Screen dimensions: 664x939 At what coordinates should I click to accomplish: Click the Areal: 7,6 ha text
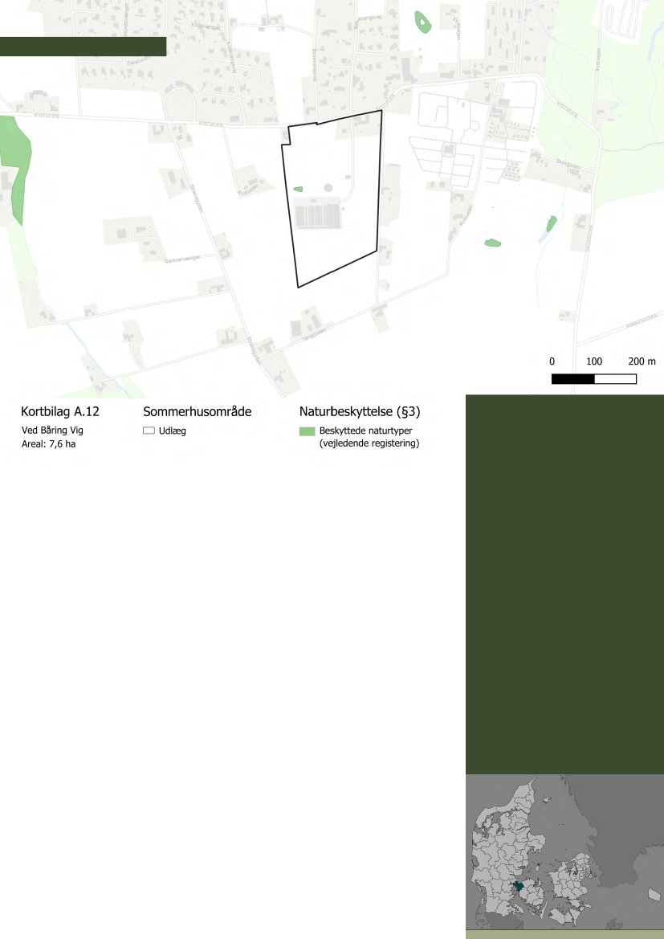[x=47, y=443]
